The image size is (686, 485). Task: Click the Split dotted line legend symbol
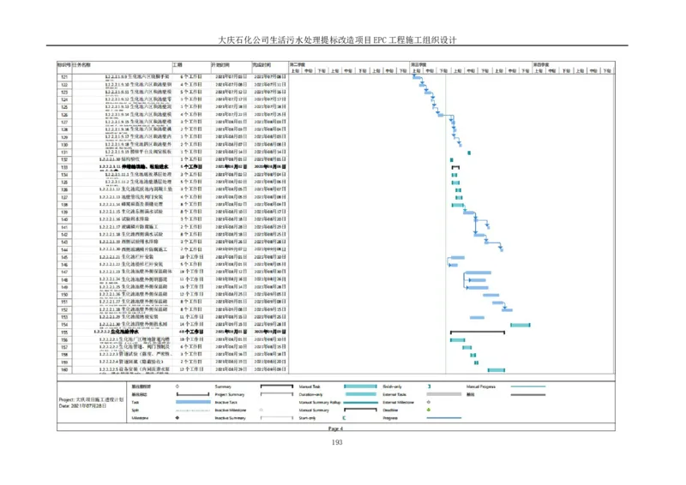coord(193,410)
